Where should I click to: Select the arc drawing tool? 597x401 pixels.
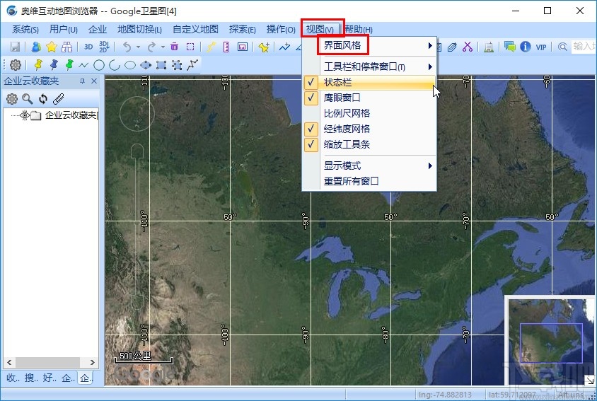pos(115,65)
